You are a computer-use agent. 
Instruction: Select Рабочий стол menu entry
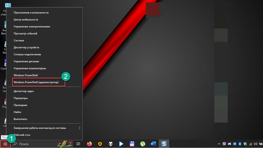coord(45,135)
